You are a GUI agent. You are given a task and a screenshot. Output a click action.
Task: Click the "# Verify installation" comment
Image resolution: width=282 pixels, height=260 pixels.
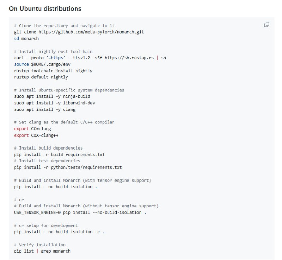(x=40, y=245)
